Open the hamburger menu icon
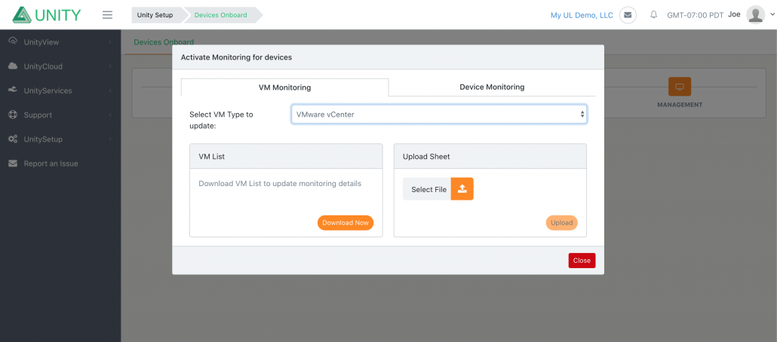777x342 pixels. pyautogui.click(x=108, y=15)
